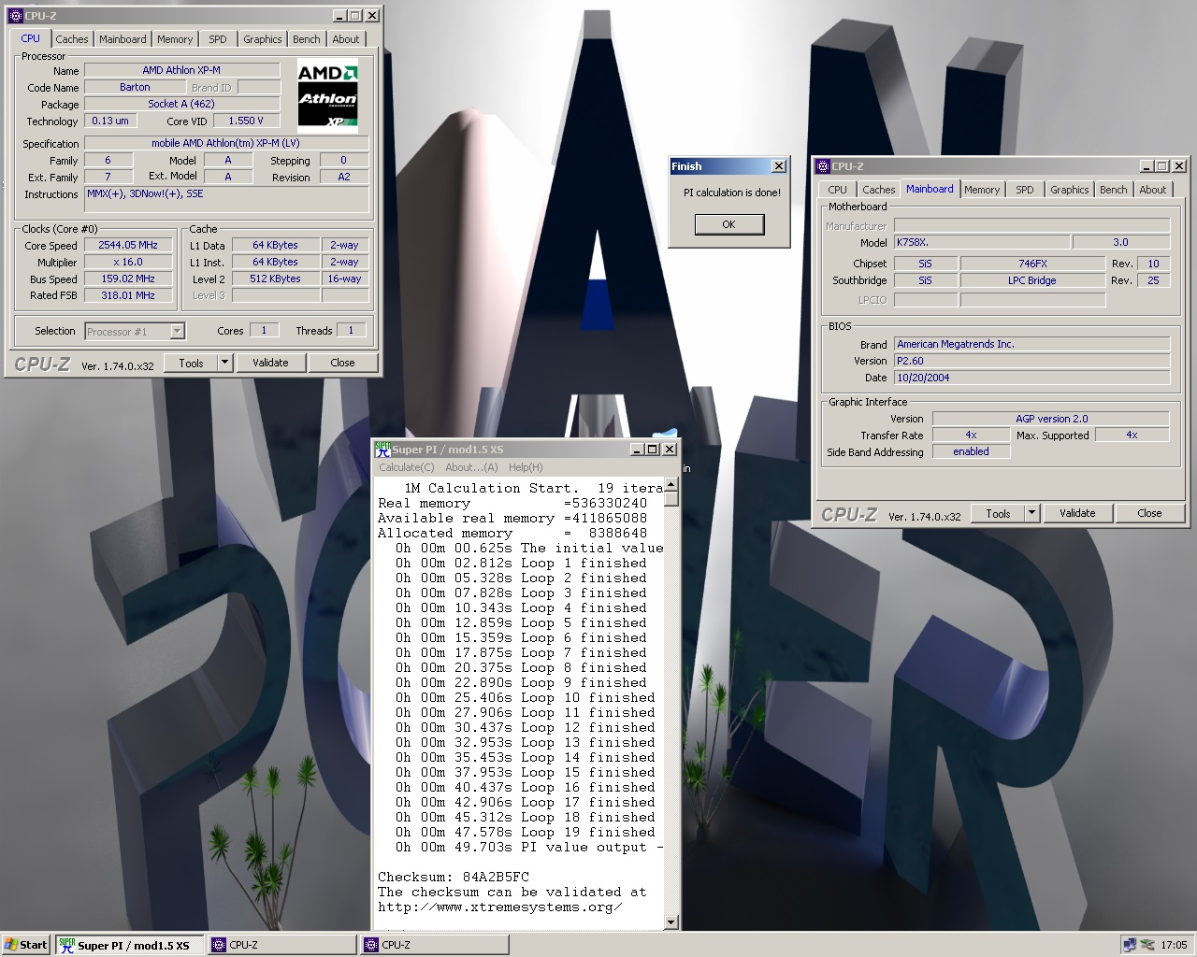Click Side Band Addressing enabled value

pos(971,451)
